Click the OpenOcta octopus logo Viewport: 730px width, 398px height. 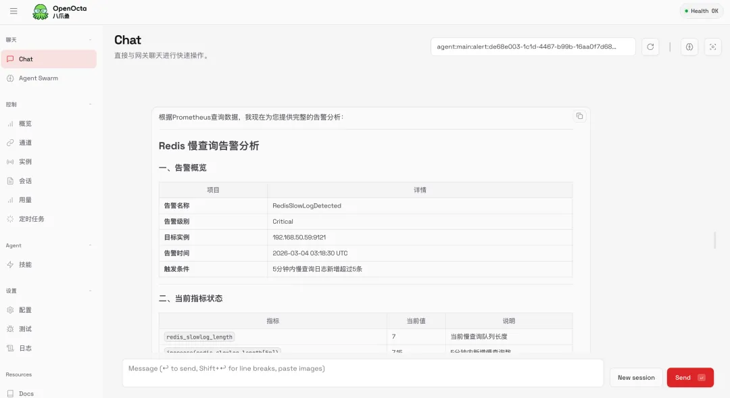pos(41,11)
